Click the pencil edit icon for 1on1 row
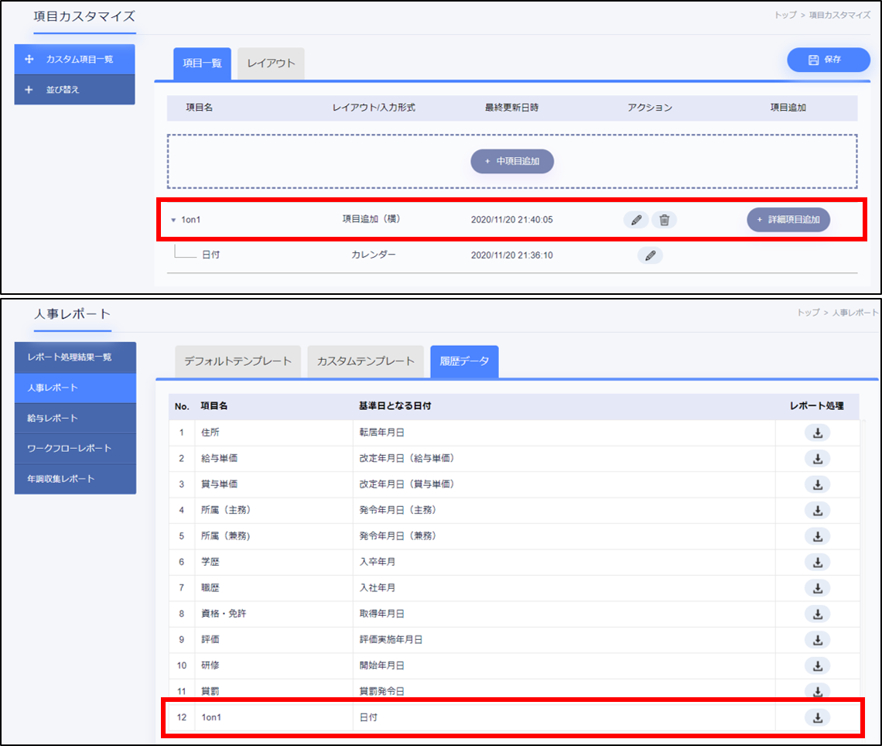 coord(636,220)
